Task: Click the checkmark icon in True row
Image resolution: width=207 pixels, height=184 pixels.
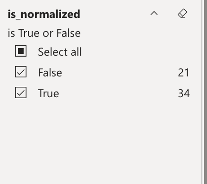Action: pos(21,92)
